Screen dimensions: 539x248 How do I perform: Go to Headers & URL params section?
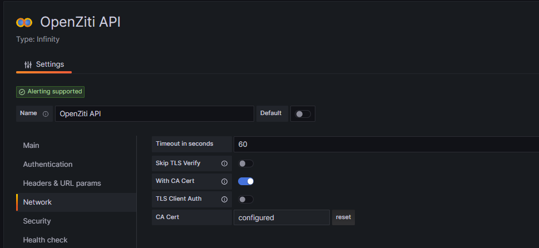tap(62, 183)
